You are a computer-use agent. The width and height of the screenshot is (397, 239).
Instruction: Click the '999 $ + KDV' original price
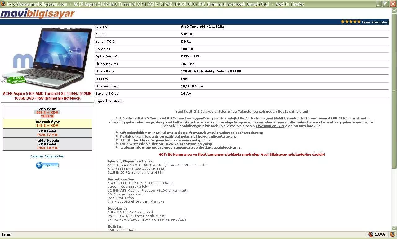point(47,112)
